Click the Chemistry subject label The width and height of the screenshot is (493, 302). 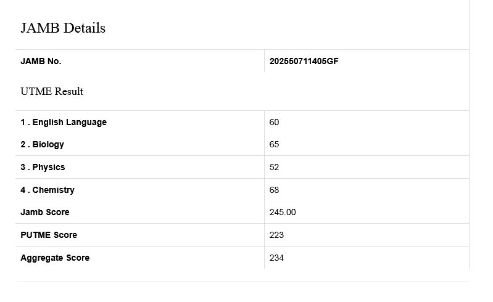48,190
